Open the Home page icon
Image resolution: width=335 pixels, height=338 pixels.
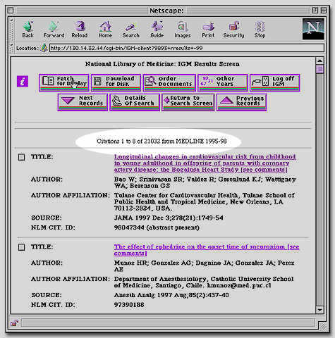[x=105, y=29]
